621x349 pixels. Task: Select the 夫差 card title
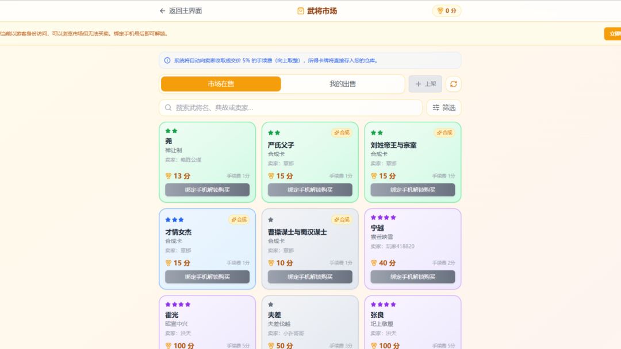(274, 315)
